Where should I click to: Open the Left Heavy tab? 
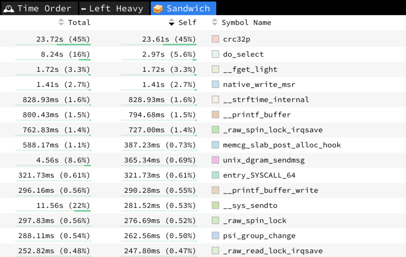(x=116, y=8)
